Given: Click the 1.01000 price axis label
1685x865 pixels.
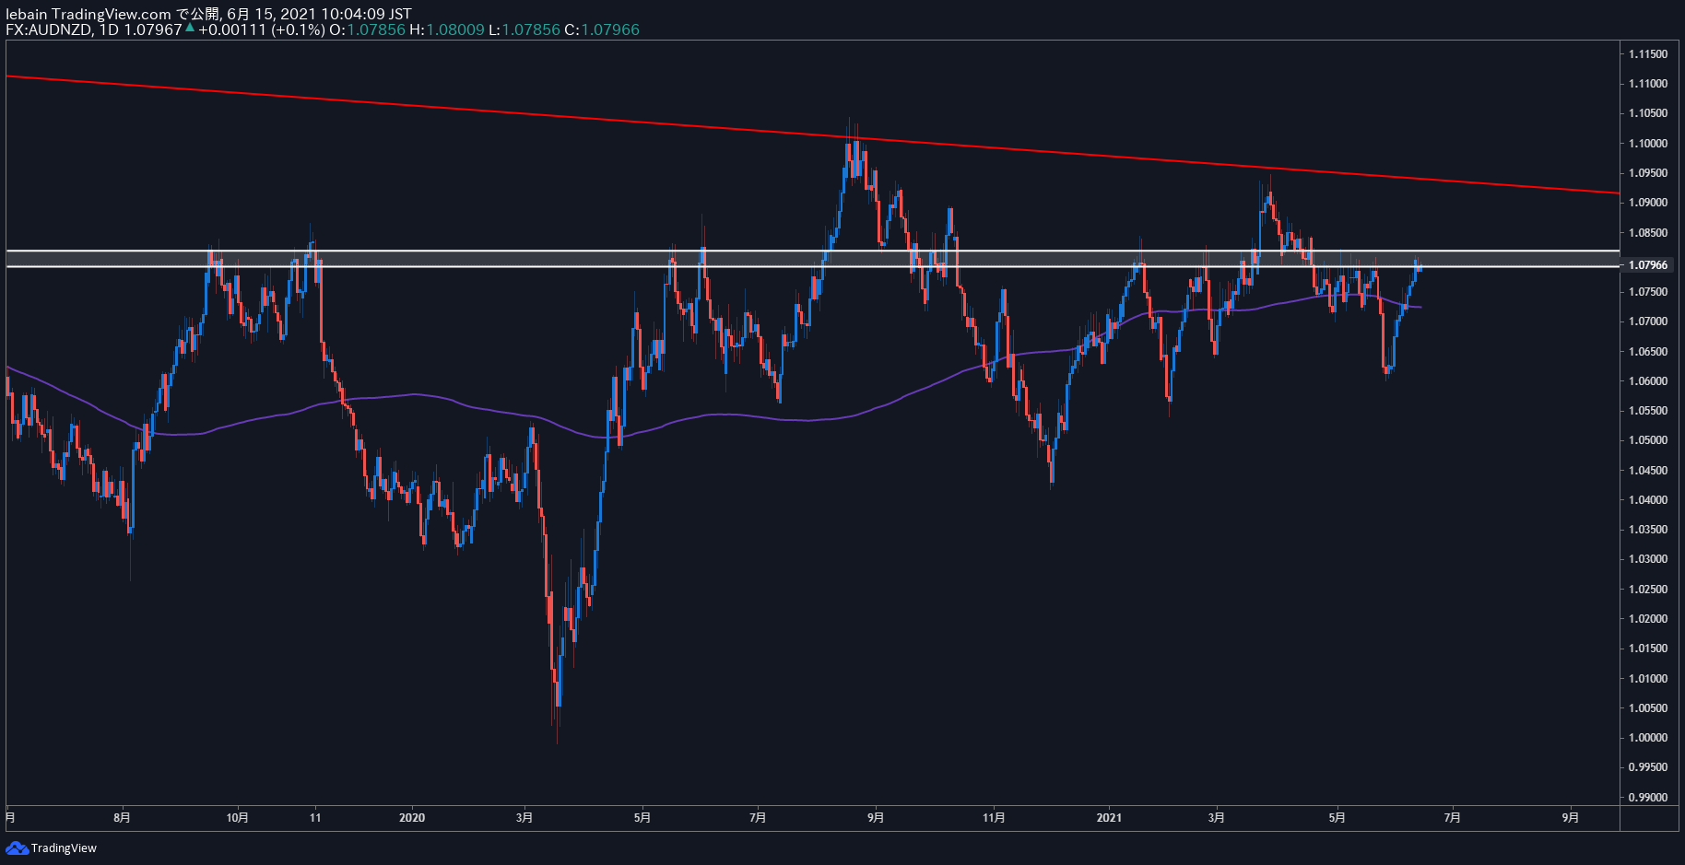Looking at the screenshot, I should coord(1648,679).
